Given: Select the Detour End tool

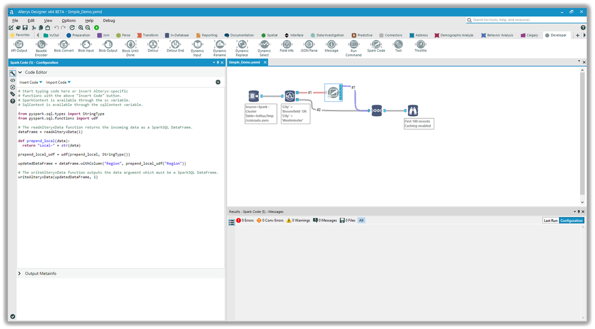Looking at the screenshot, I should (x=175, y=46).
